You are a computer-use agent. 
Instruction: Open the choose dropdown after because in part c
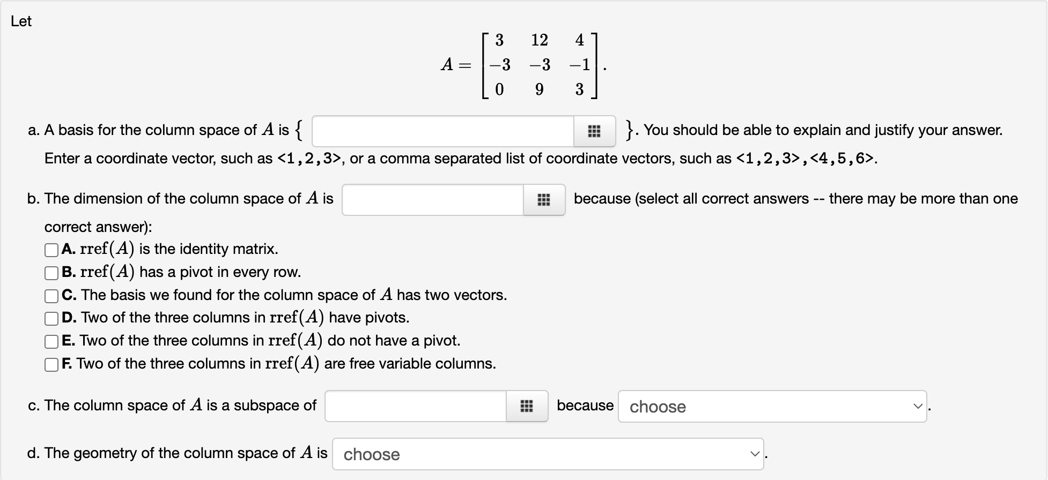click(772, 407)
